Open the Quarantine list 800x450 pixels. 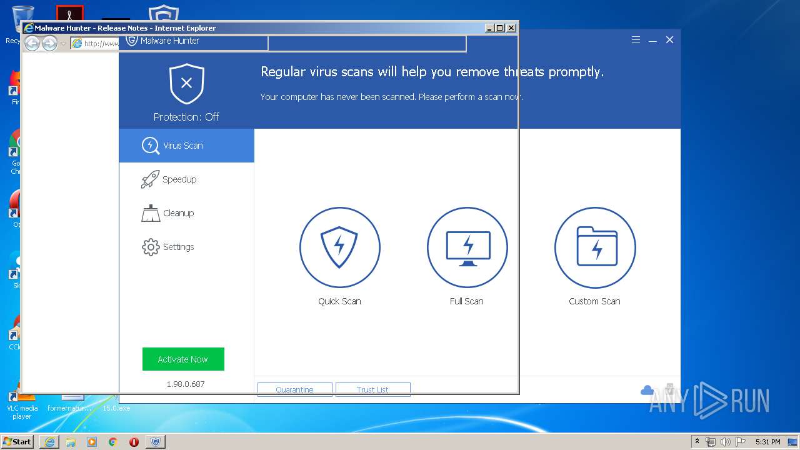(x=294, y=389)
